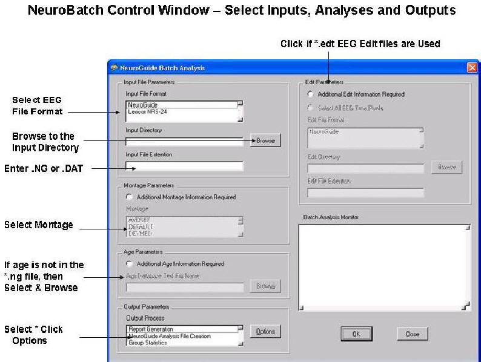481x362 pixels.
Task: Click the NeuroGuide title bar app icon
Action: tap(114, 68)
